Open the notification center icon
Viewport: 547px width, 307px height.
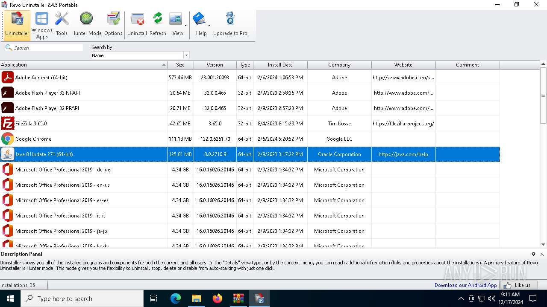tap(533, 298)
